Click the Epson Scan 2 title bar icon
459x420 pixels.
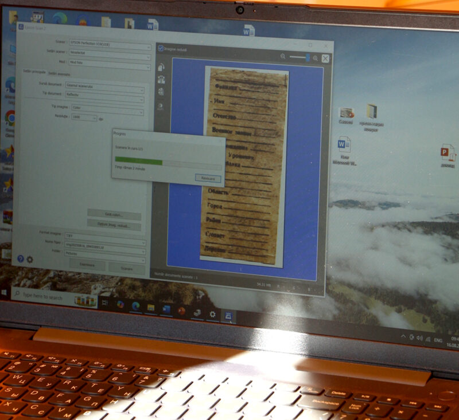21,27
